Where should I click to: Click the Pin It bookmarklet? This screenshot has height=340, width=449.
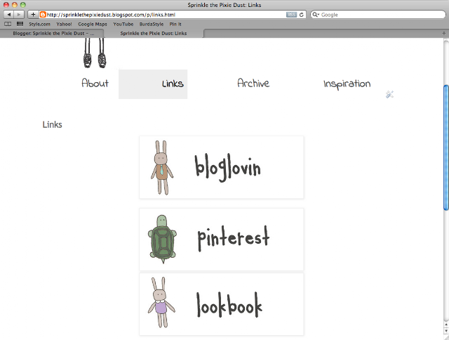pos(175,24)
